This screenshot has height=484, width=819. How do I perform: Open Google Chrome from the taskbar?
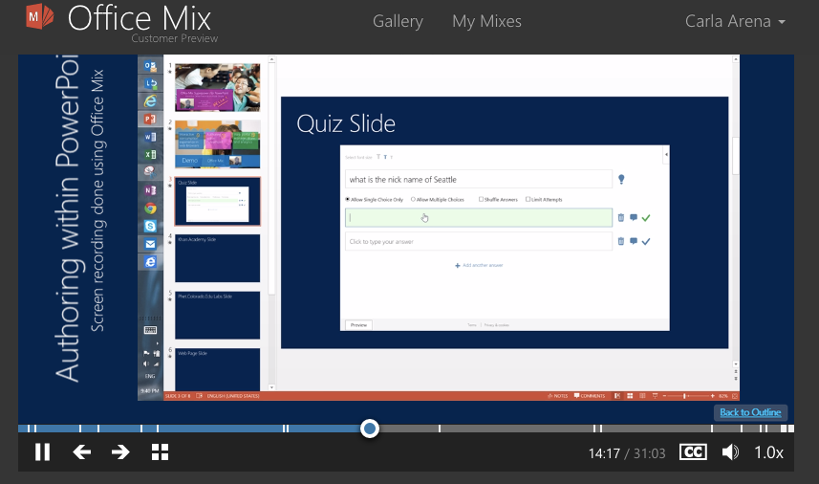coord(150,208)
